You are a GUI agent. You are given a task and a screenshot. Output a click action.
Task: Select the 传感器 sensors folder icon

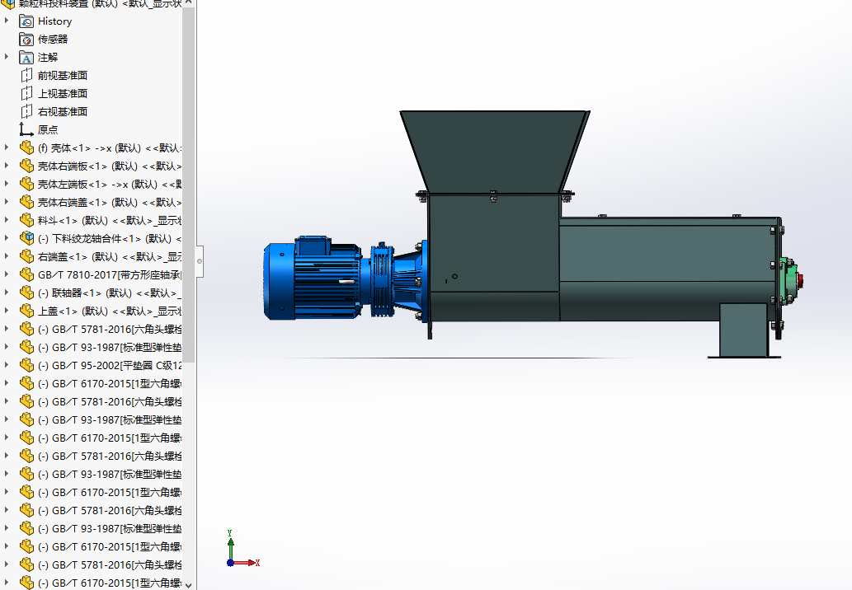tap(26, 39)
